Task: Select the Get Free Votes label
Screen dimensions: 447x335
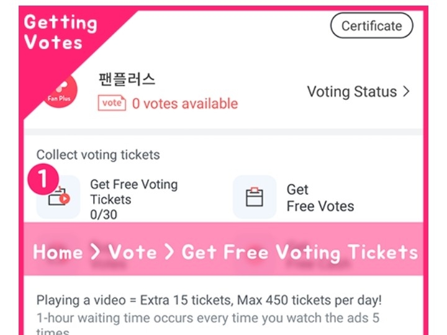Action: (320, 198)
